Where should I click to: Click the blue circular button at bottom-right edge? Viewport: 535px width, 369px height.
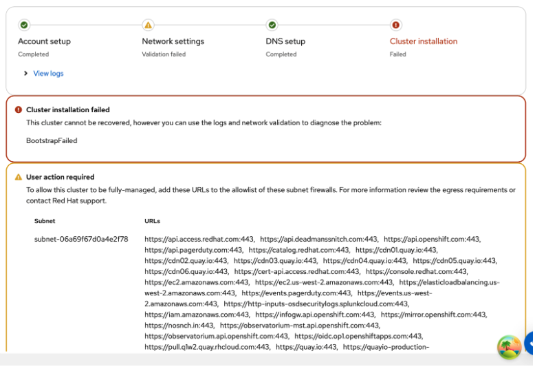coord(529,343)
